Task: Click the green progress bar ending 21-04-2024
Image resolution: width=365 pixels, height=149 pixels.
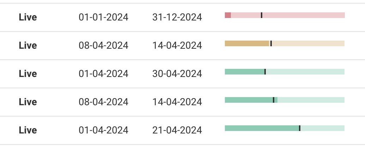Action: coord(285,128)
